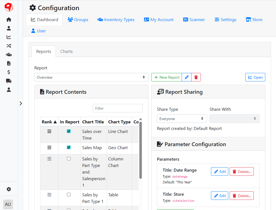This screenshot has height=210, width=276.
Task: Click the pencil edit report icon
Action: tap(187, 77)
